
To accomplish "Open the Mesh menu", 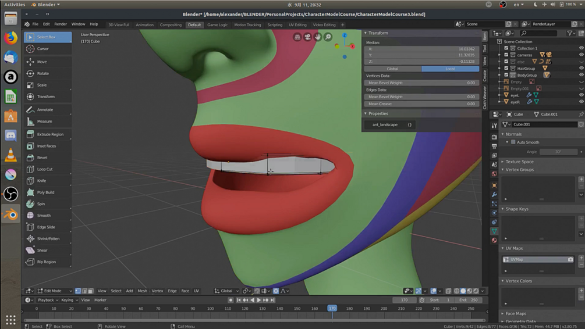I will pos(143,291).
